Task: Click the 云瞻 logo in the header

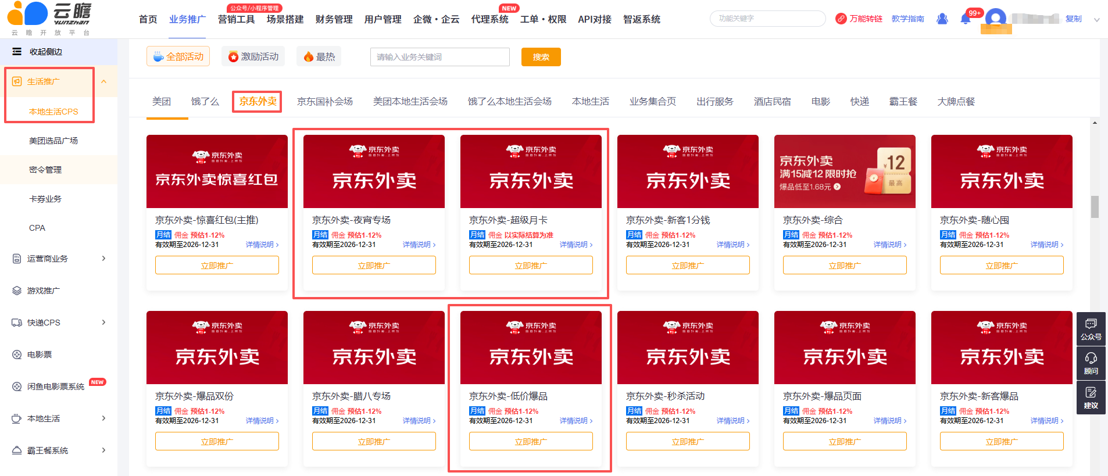Action: coord(49,18)
